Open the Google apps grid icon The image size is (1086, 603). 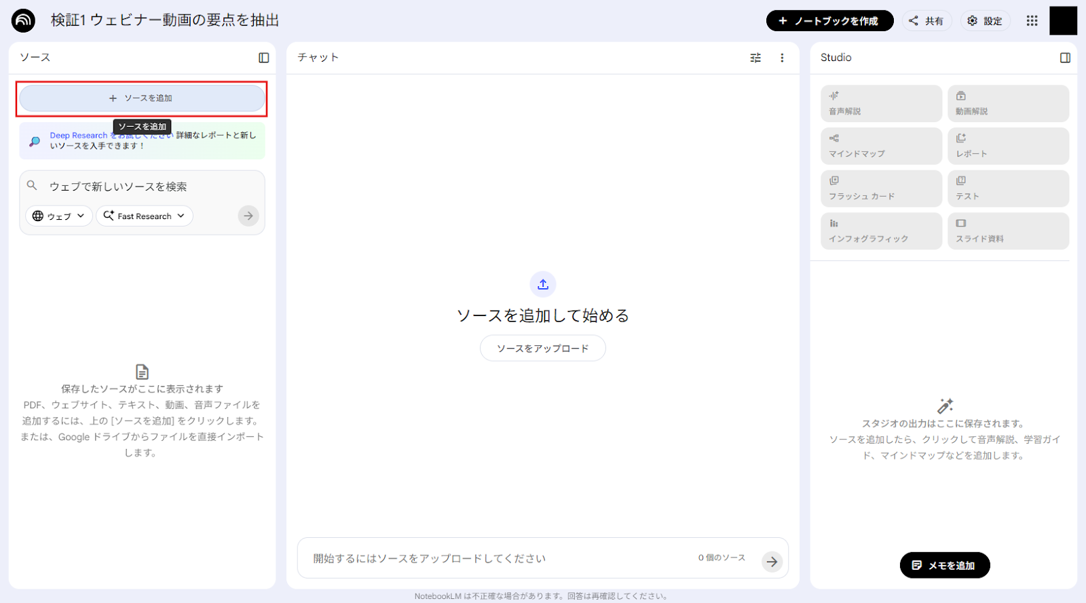pos(1032,21)
